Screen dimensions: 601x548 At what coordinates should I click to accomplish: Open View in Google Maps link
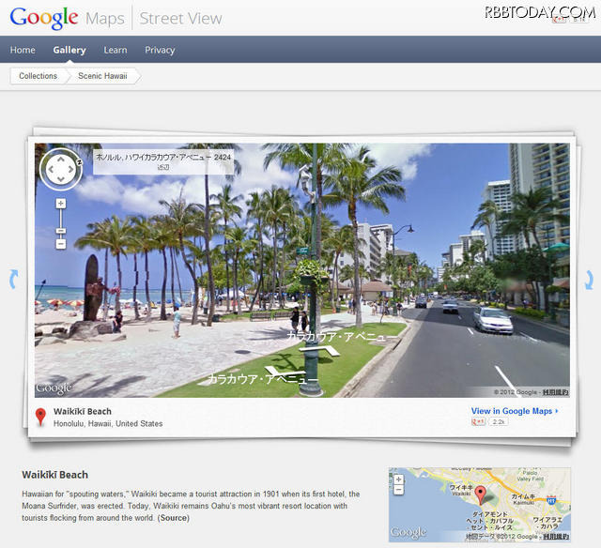(515, 410)
